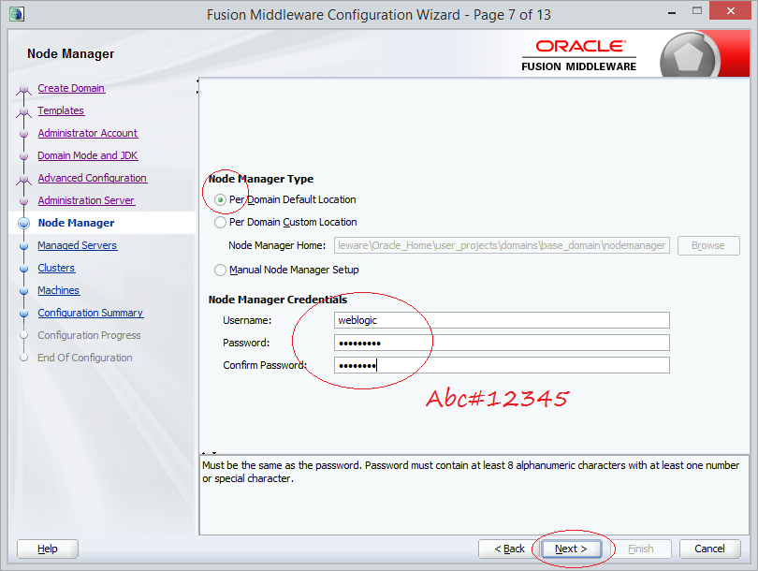Viewport: 758px width, 571px height.
Task: Go back with the Back button
Action: click(x=509, y=549)
